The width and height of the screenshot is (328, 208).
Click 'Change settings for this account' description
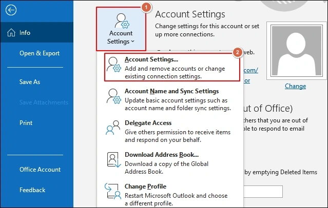(x=207, y=30)
